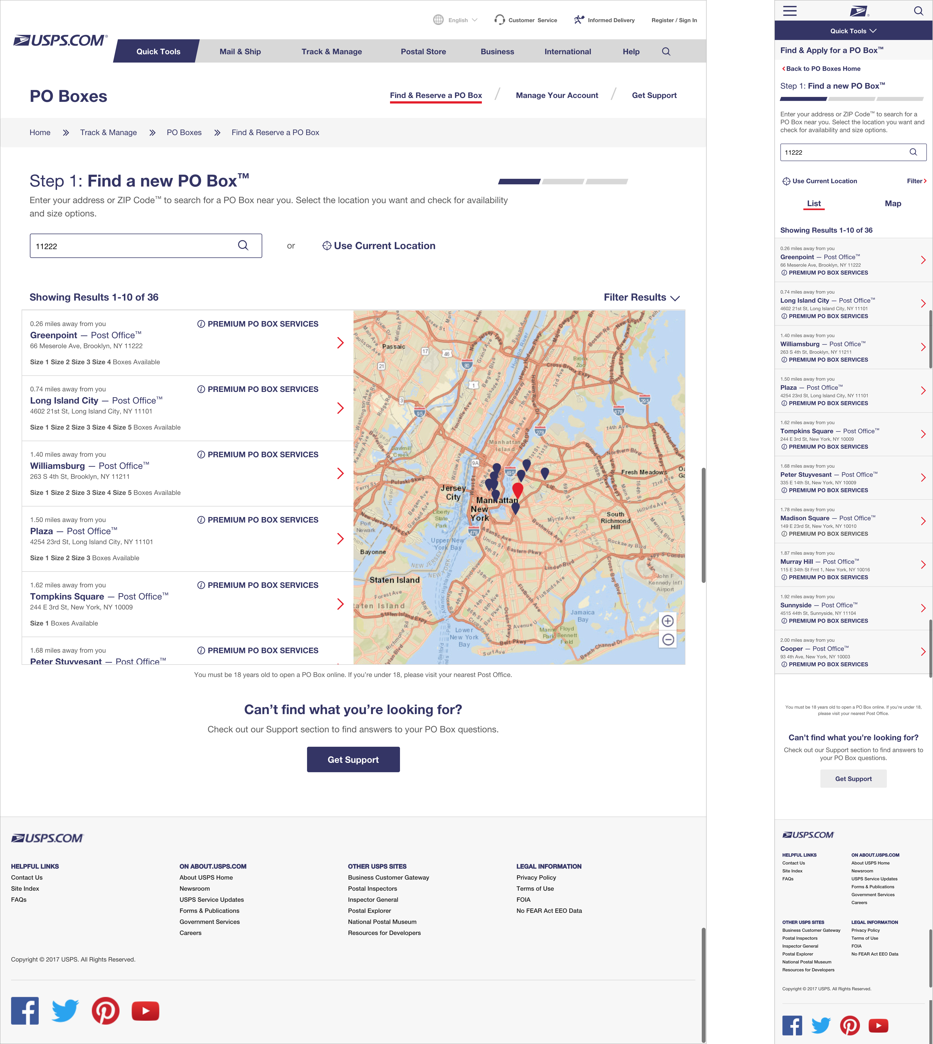Click the desktop Get Support button

[353, 759]
